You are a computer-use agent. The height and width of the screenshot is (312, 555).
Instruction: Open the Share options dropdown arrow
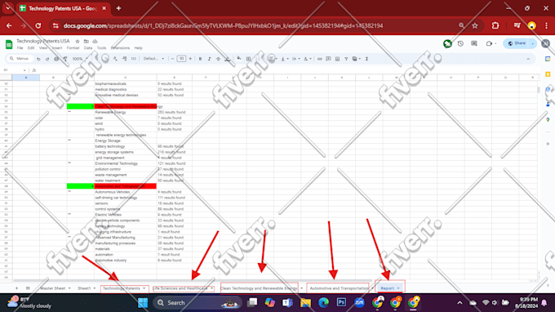(532, 43)
